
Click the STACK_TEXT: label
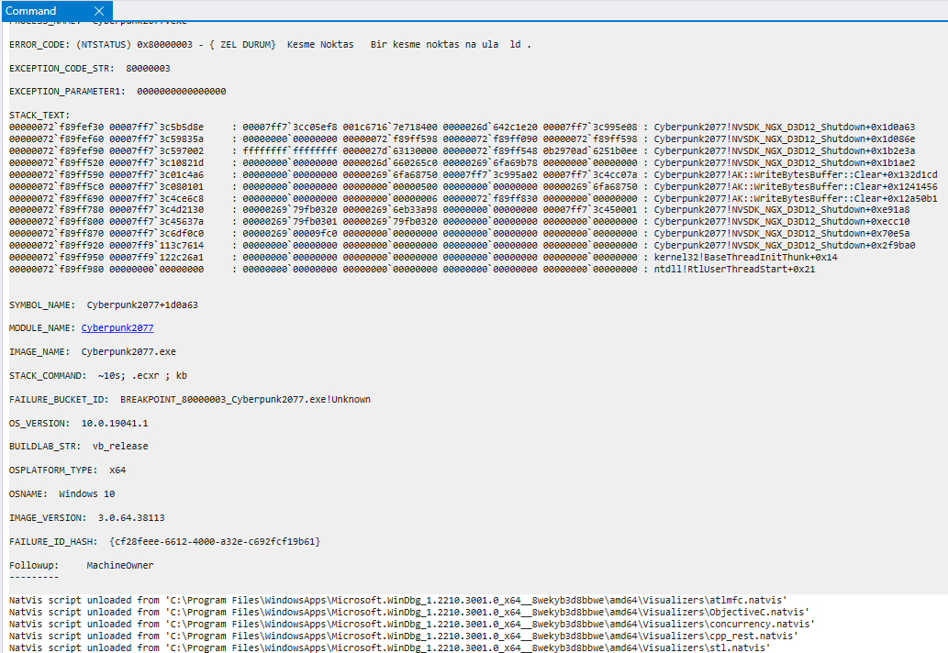[39, 116]
